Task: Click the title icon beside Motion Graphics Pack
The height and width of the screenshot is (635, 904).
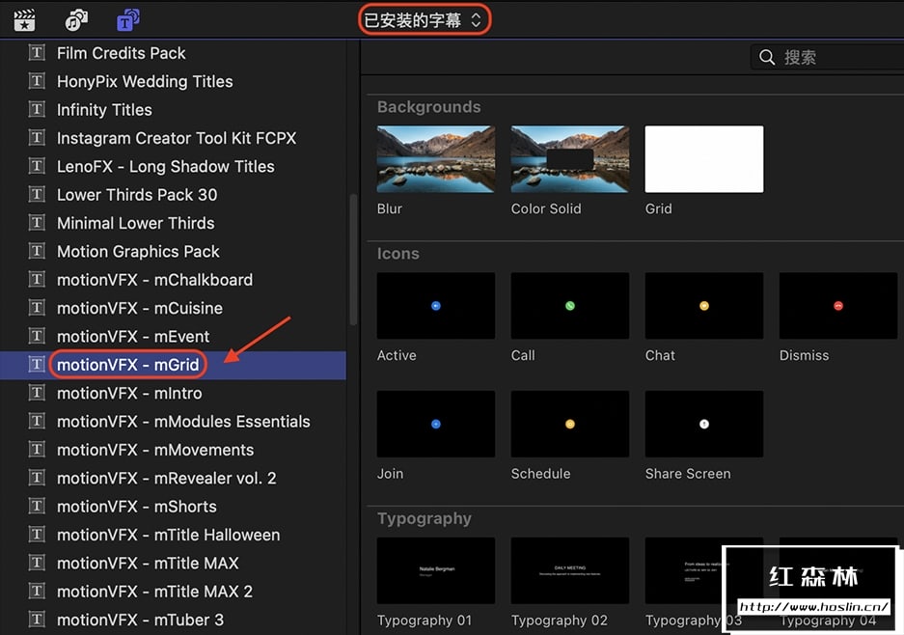Action: pyautogui.click(x=37, y=251)
